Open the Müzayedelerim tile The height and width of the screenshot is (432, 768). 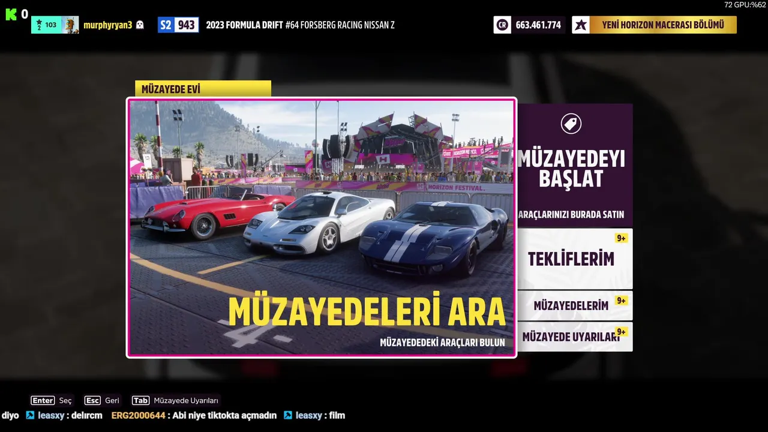575,305
